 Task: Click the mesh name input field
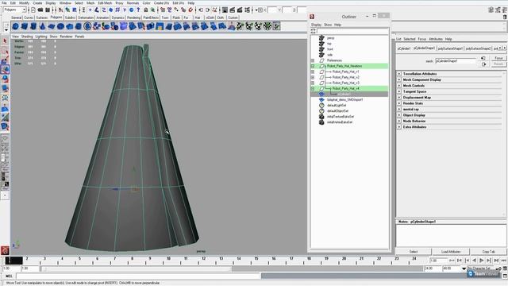456,61
